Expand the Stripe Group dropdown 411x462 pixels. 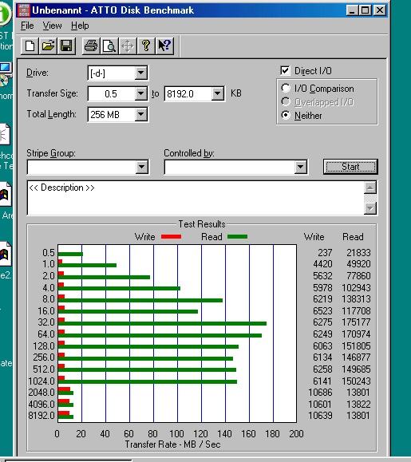point(141,167)
